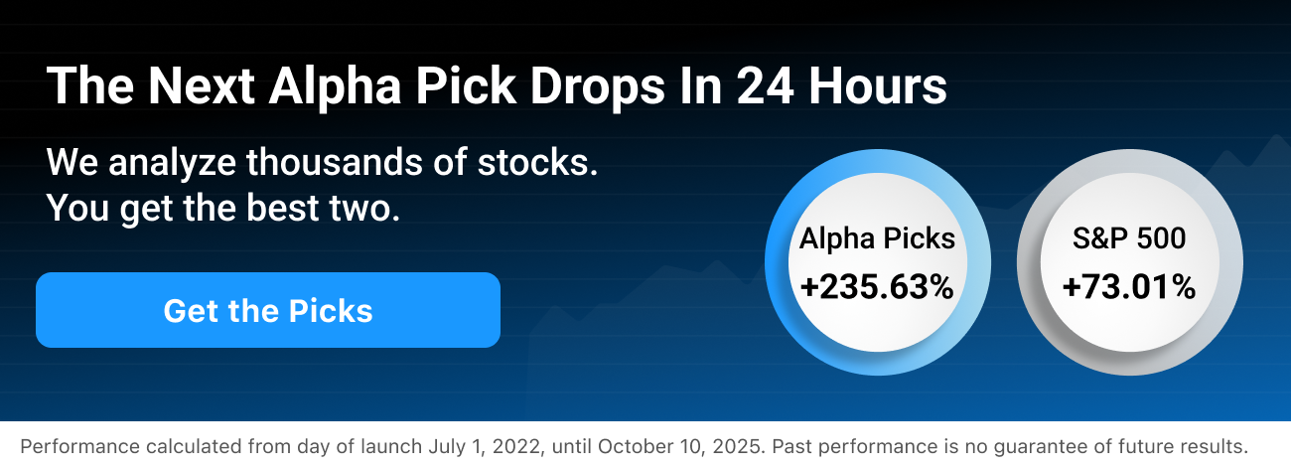This screenshot has height=469, width=1291.
Task: Click "24 Hours" in the headline
Action: coord(841,87)
